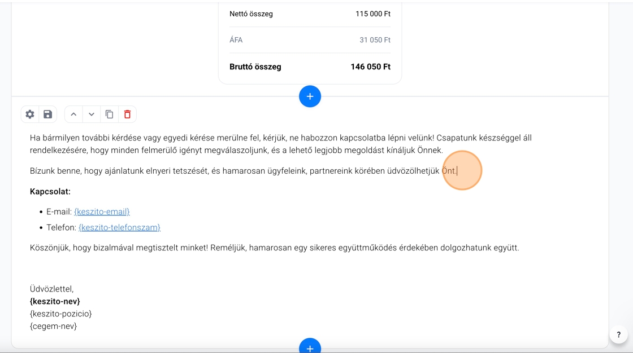Add a new block below the price summary

[x=310, y=96]
